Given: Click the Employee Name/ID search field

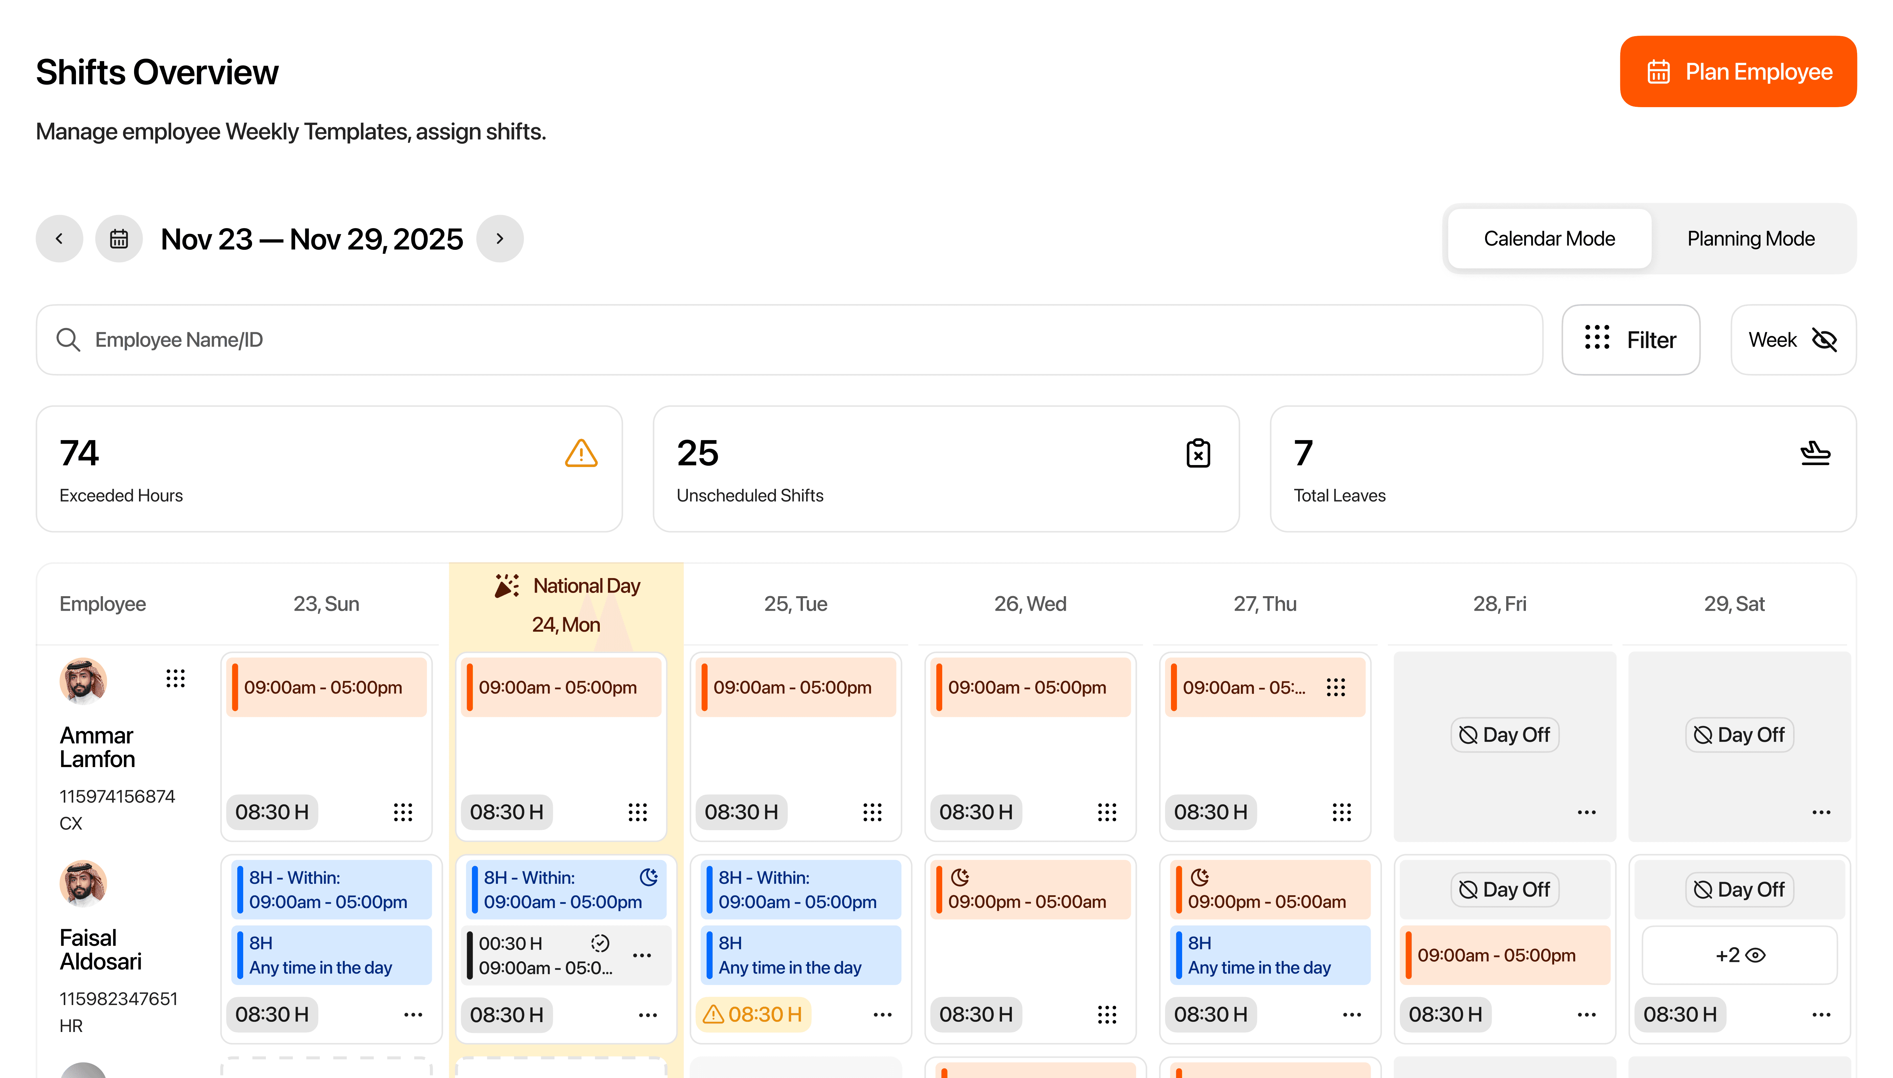Looking at the screenshot, I should tap(788, 340).
